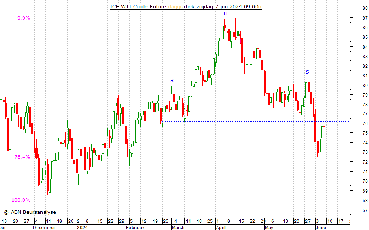369x230 pixels.
Task: Click the December label on the time axis
Action: click(44, 227)
